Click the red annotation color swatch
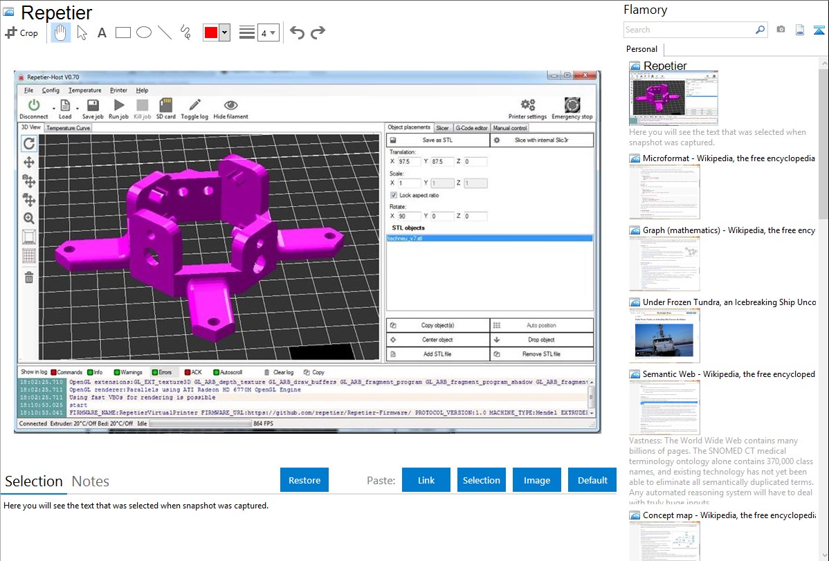The height and width of the screenshot is (561, 829). [211, 33]
